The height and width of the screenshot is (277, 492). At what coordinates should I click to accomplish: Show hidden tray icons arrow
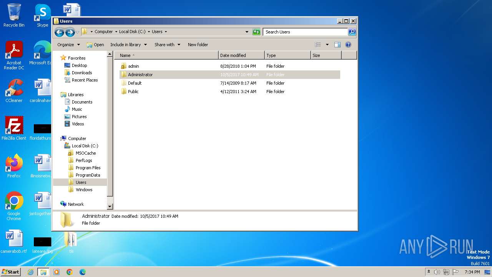pyautogui.click(x=429, y=272)
